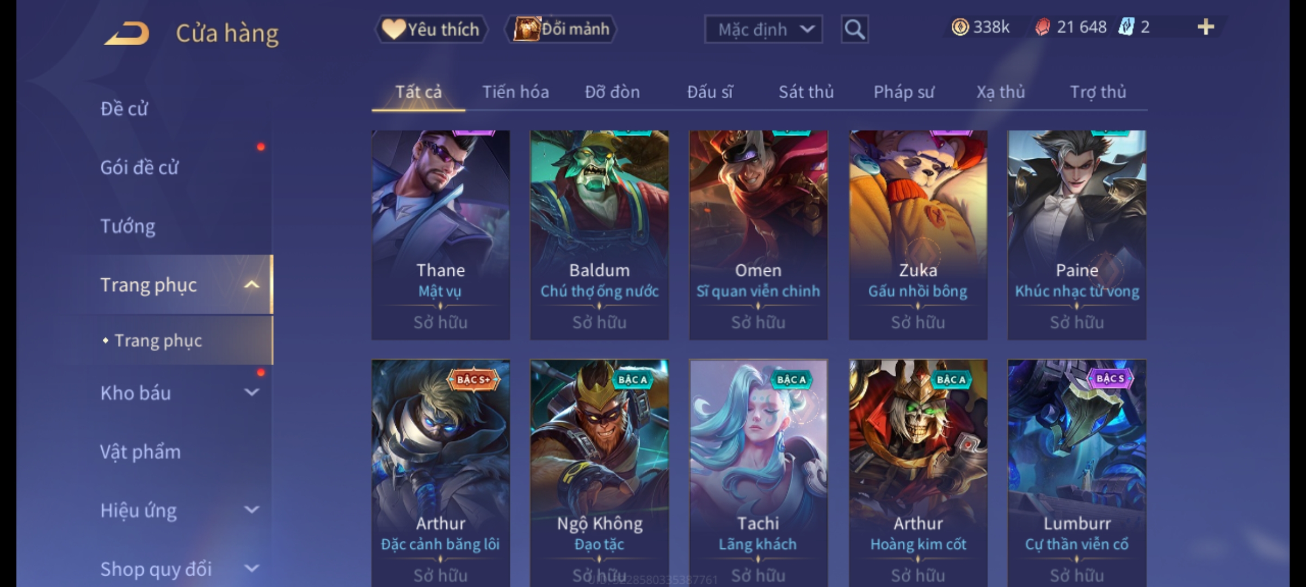Image resolution: width=1306 pixels, height=587 pixels.
Task: Open the Thane Mật vụ skin card
Action: [441, 235]
